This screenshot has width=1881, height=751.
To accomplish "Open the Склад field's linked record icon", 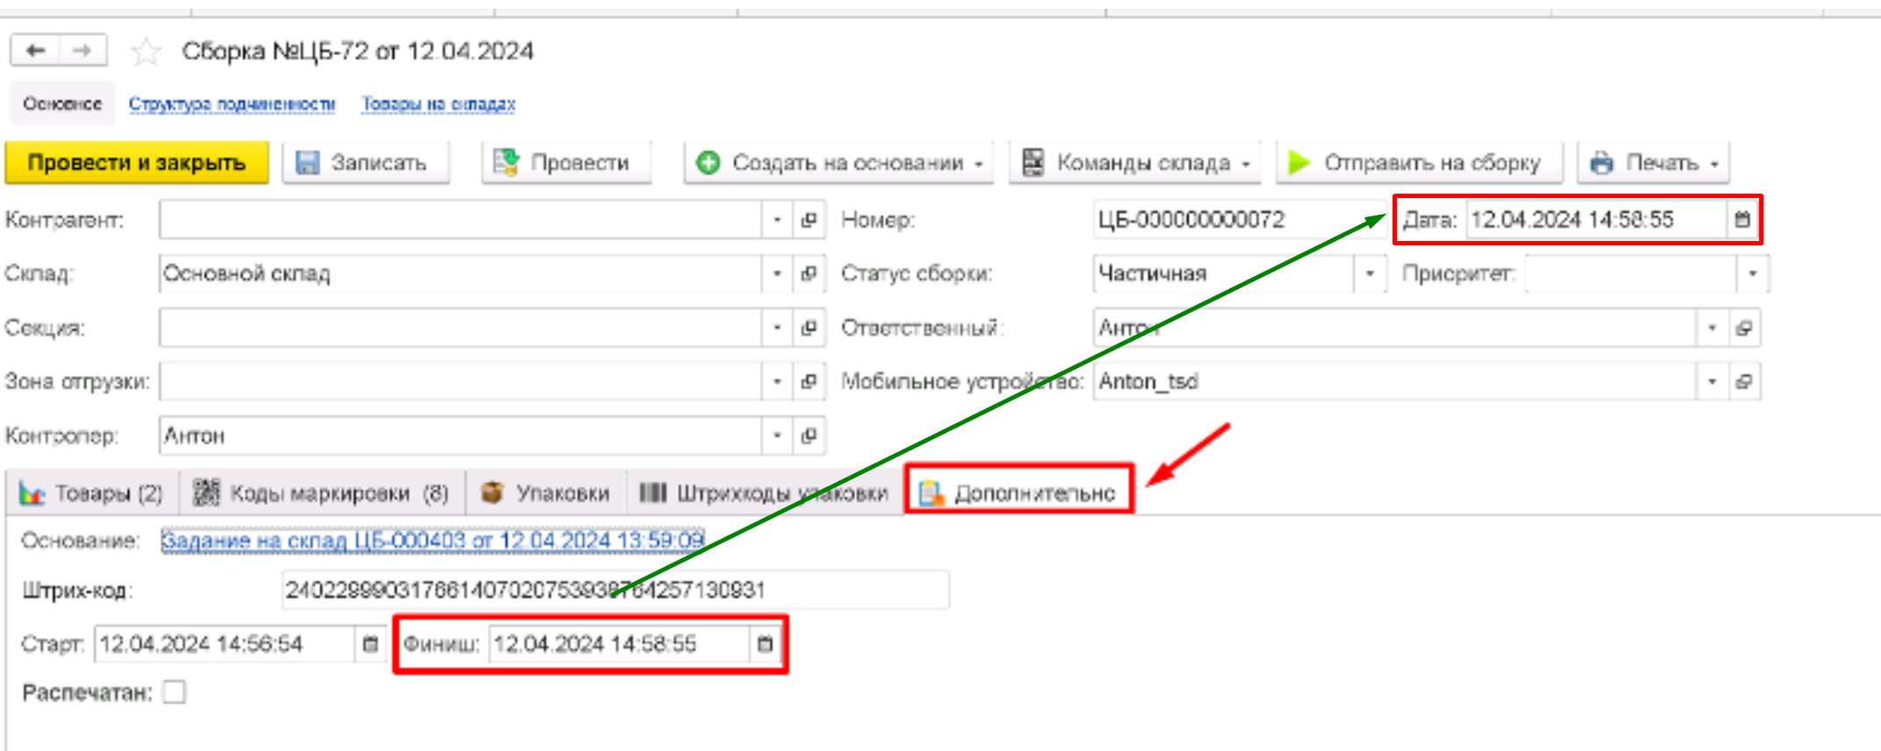I will pyautogui.click(x=809, y=273).
